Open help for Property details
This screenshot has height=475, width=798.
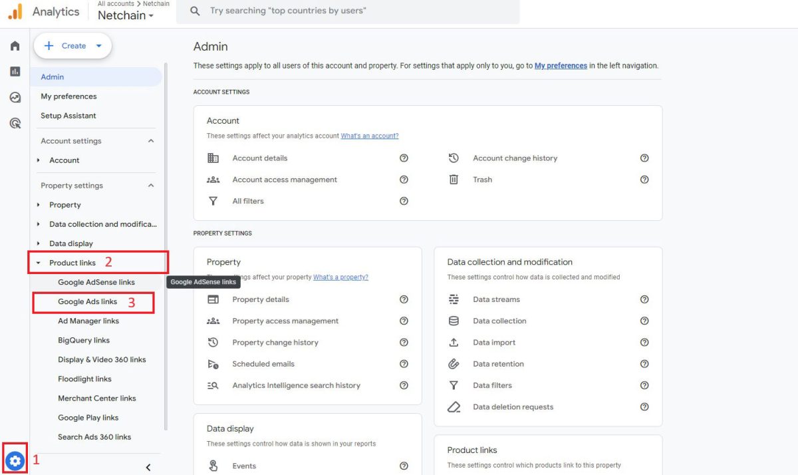tap(404, 299)
